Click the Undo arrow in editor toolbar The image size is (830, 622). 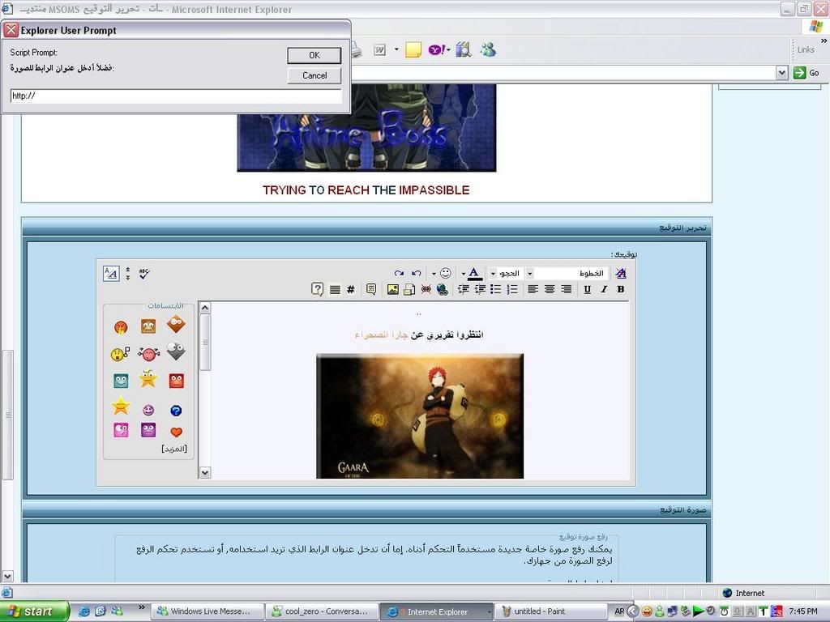(416, 274)
